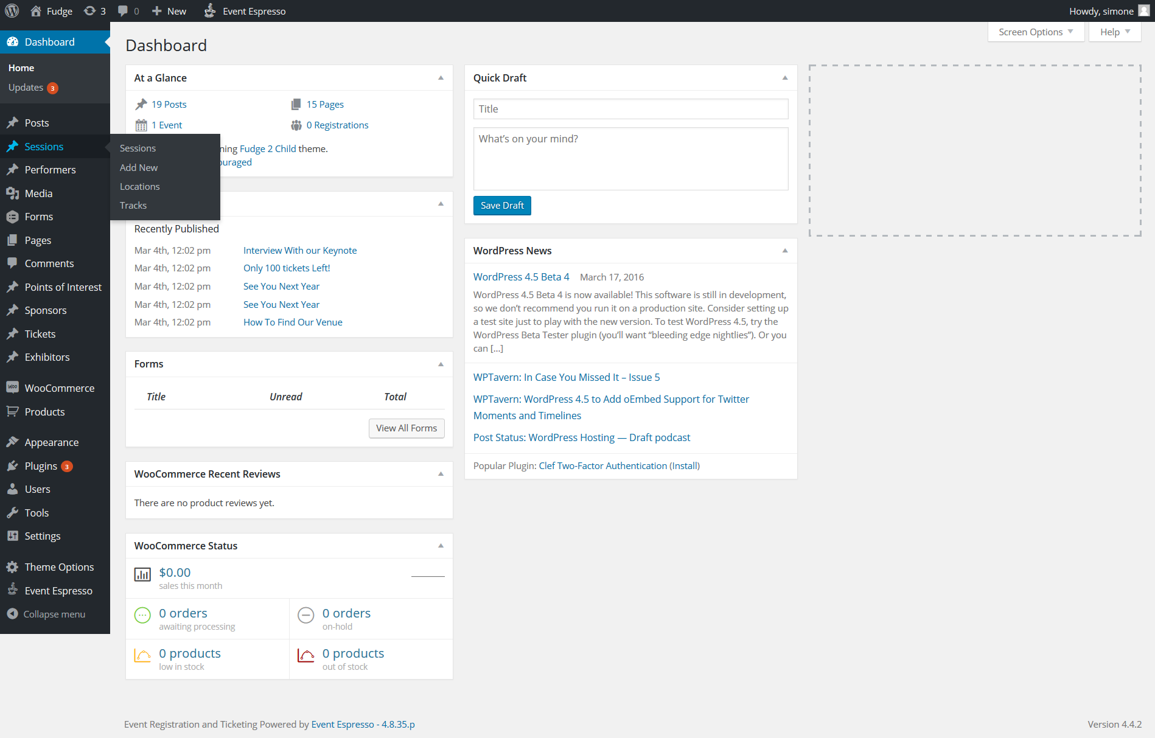
Task: Click the Forms icon in sidebar
Action: coord(12,217)
